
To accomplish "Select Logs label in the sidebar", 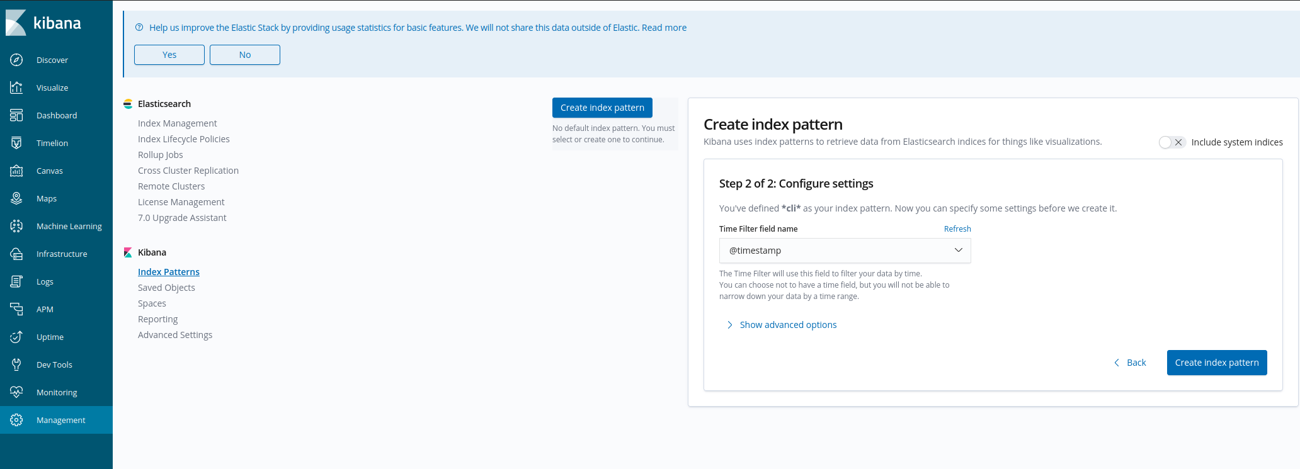I will [x=45, y=281].
